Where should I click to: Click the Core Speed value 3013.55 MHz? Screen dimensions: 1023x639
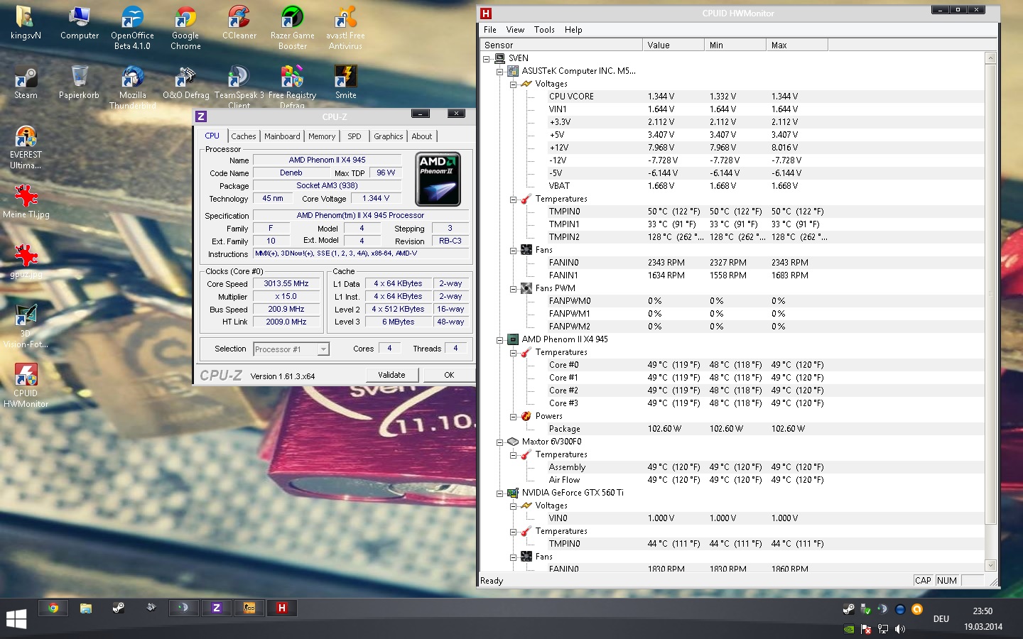click(286, 283)
